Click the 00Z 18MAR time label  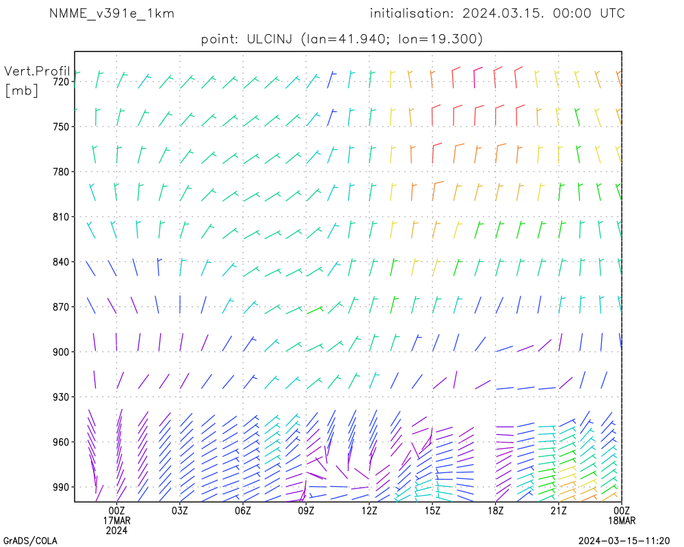[622, 516]
